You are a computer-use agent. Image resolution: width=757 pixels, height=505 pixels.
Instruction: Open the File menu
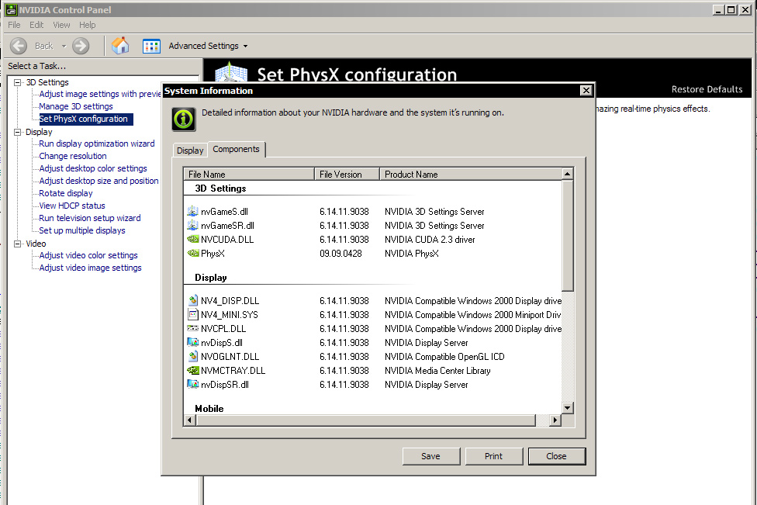pyautogui.click(x=14, y=25)
